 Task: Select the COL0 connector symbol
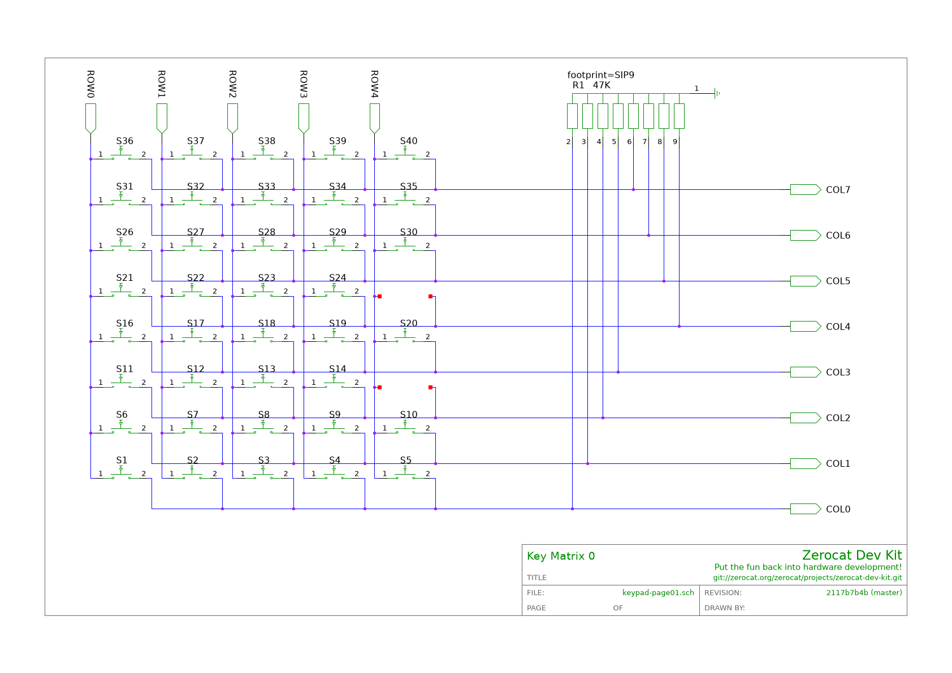coord(806,509)
